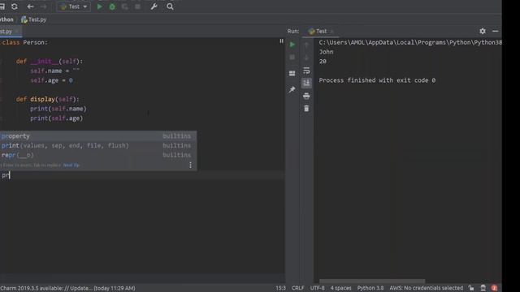
Task: Click the pause mark at the editor's top-right corner
Action: [x=281, y=41]
